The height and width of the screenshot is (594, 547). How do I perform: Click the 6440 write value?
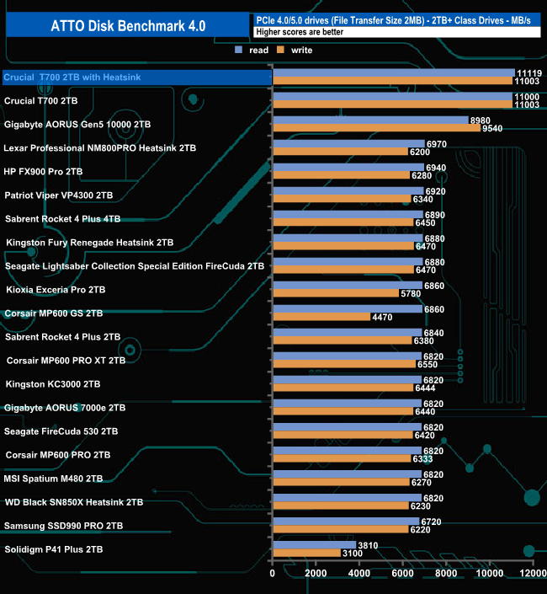[425, 411]
